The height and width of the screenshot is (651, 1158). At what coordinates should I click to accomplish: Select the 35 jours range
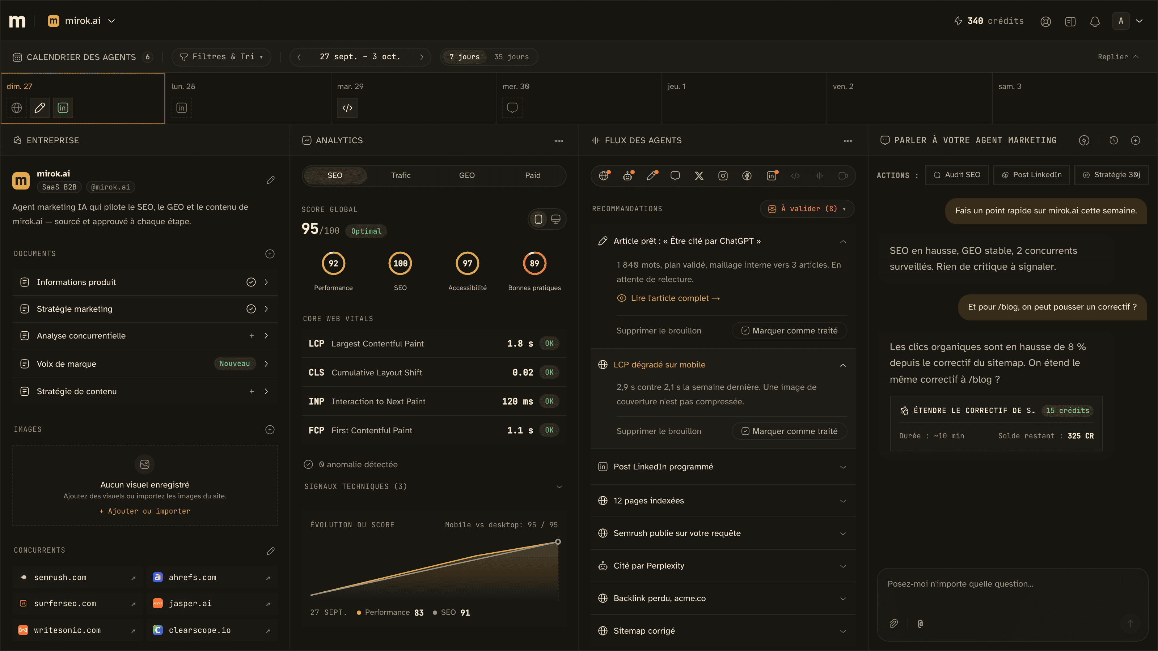tap(512, 57)
